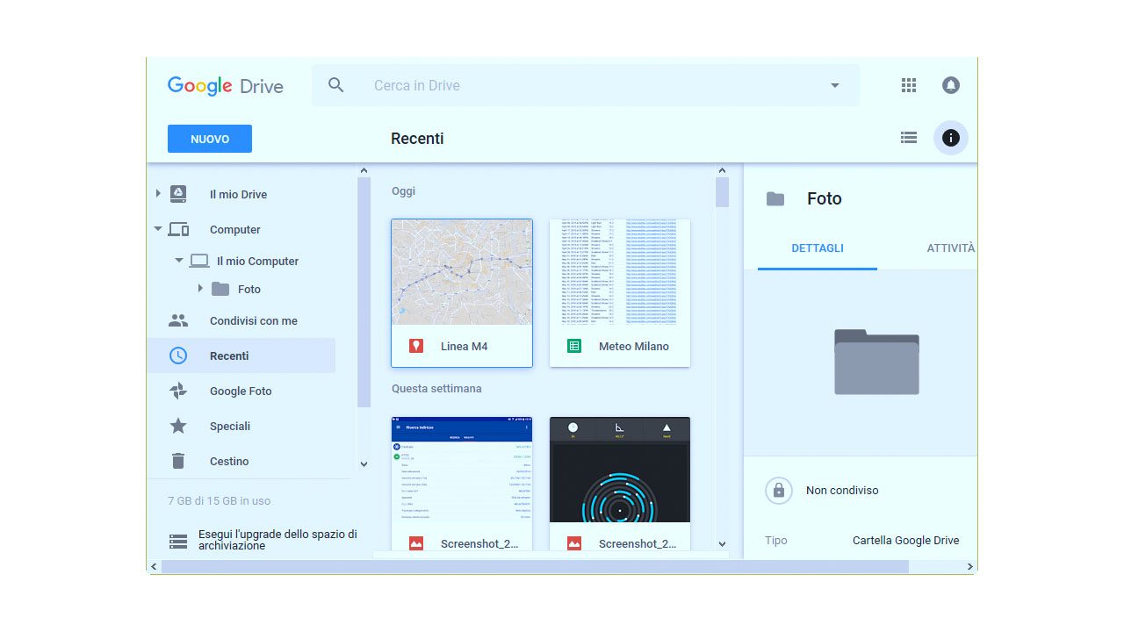Click the notifications bell icon
The height and width of the screenshot is (632, 1124).
(950, 85)
